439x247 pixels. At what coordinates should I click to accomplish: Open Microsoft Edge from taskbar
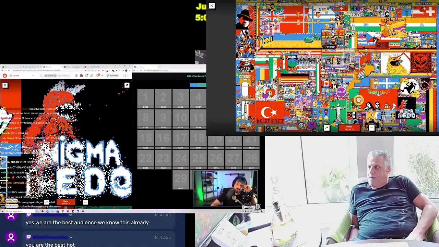[48, 211]
